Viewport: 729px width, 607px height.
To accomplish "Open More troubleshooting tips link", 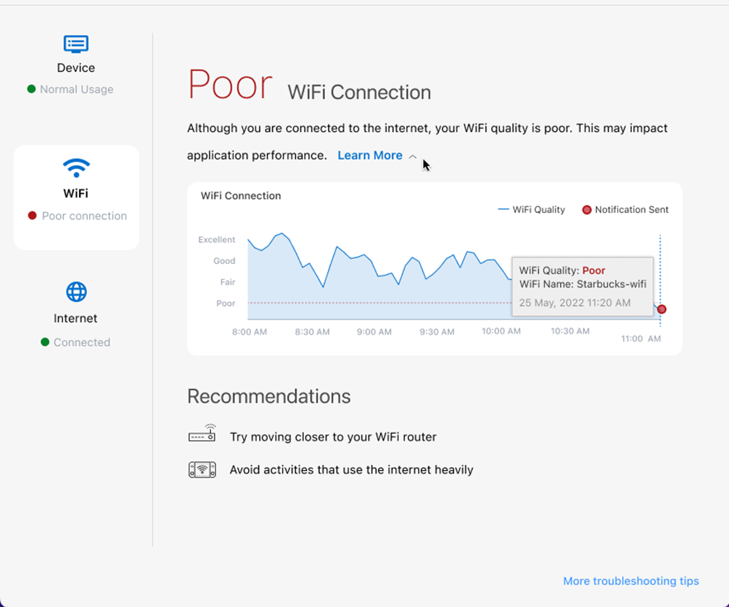I will pyautogui.click(x=630, y=581).
